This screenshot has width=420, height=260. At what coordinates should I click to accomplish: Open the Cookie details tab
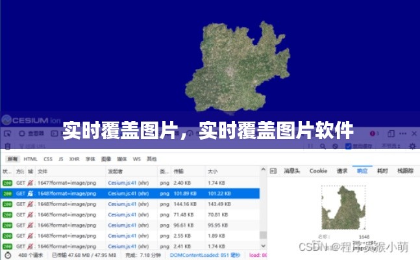tap(318, 171)
